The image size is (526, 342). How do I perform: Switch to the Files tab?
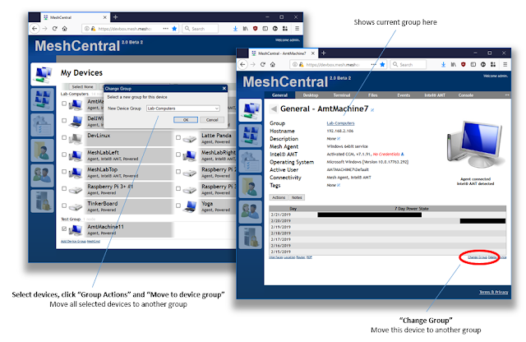click(372, 95)
